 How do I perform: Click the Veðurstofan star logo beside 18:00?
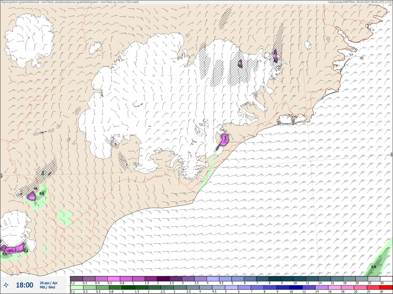[6, 285]
